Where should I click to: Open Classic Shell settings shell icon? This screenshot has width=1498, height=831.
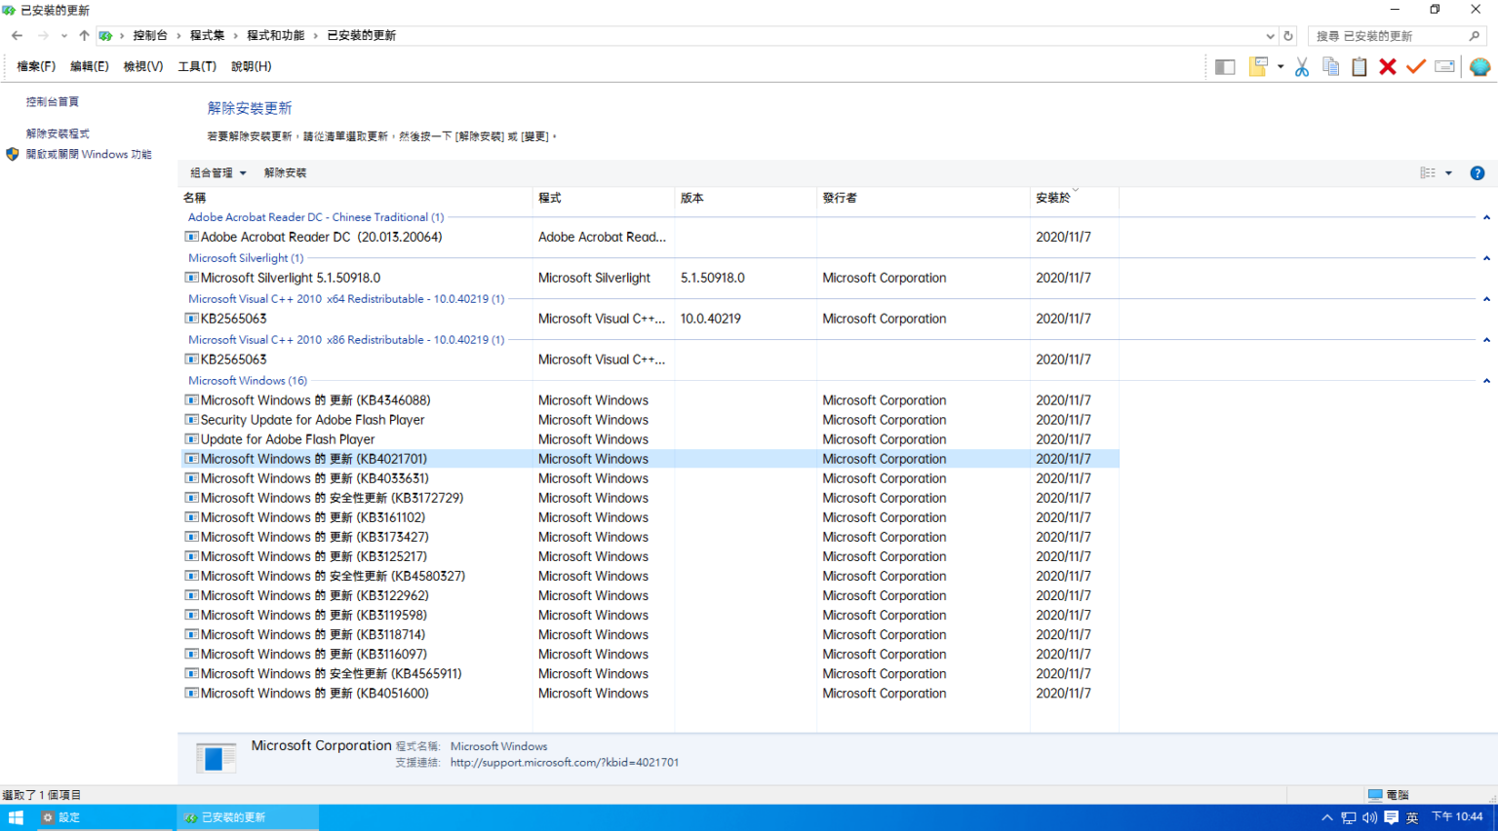(1479, 66)
